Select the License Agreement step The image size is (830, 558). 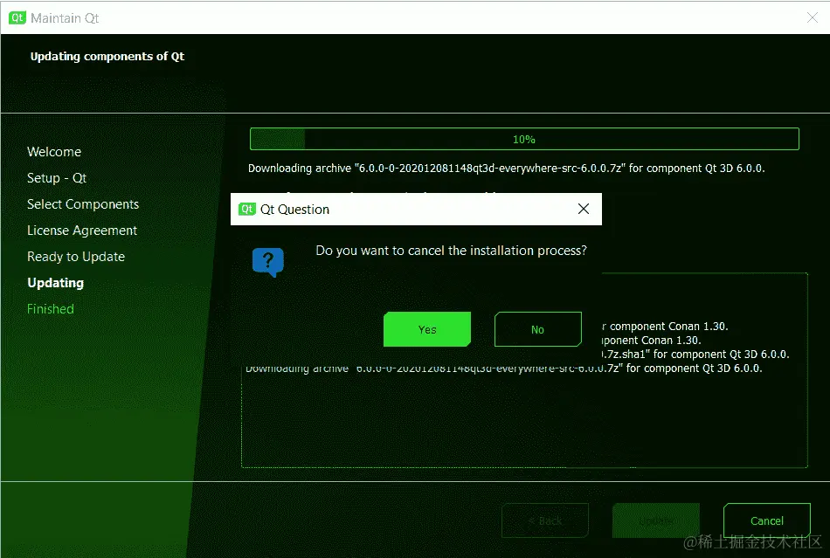82,231
